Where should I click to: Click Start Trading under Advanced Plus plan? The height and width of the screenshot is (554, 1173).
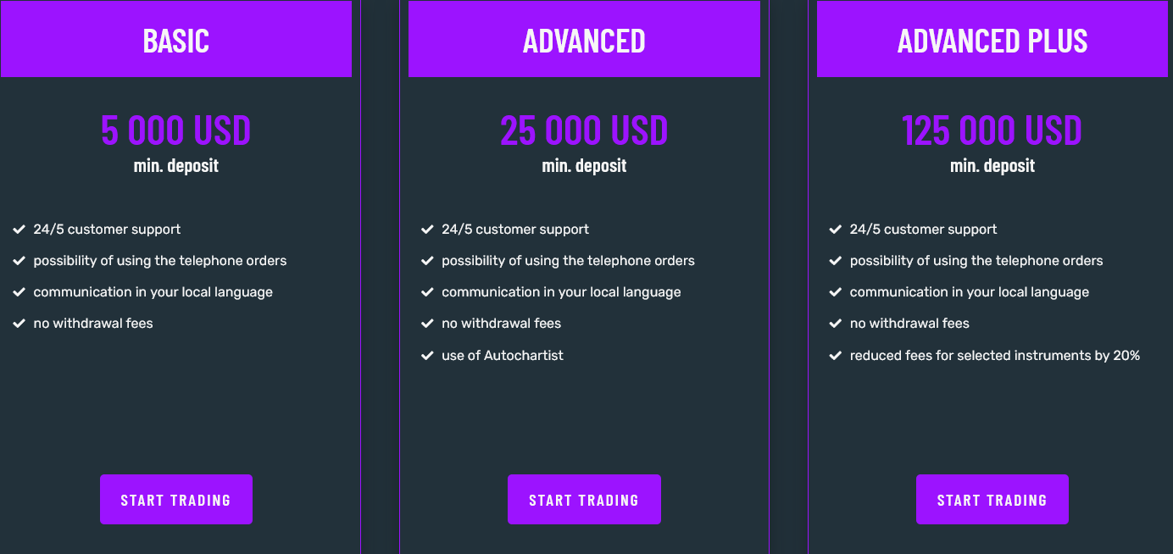pyautogui.click(x=992, y=500)
